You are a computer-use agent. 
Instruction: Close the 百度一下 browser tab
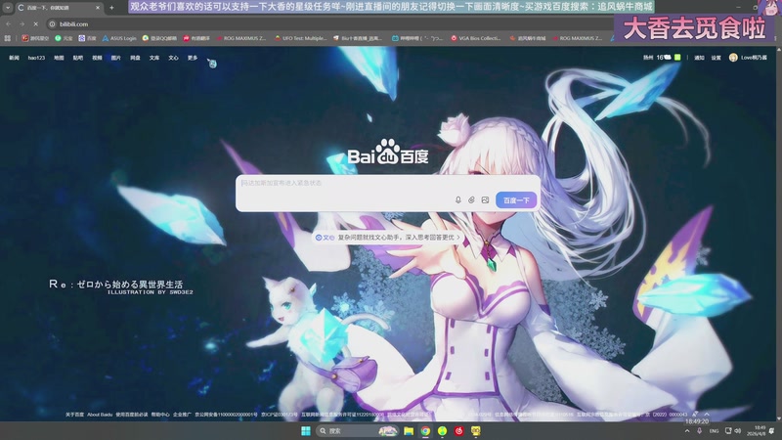coord(97,8)
